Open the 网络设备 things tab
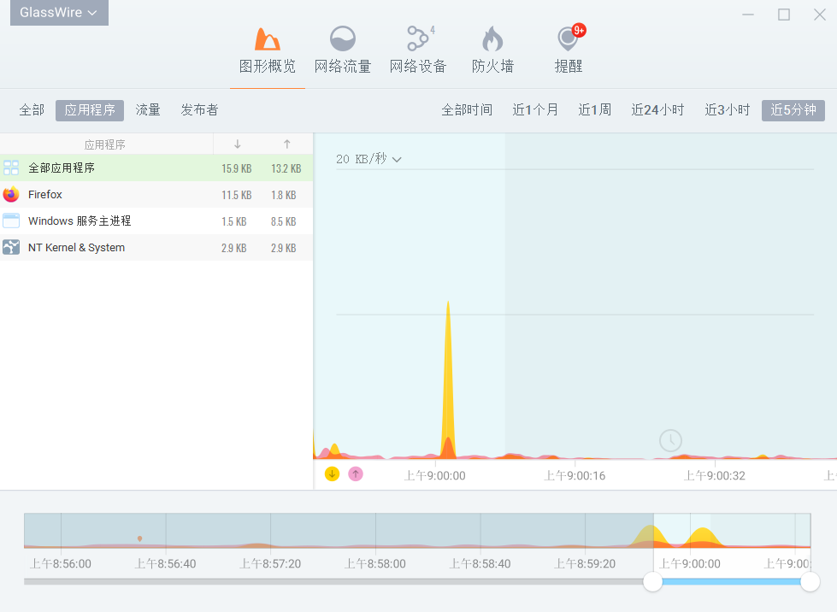The image size is (837, 612). point(418,52)
